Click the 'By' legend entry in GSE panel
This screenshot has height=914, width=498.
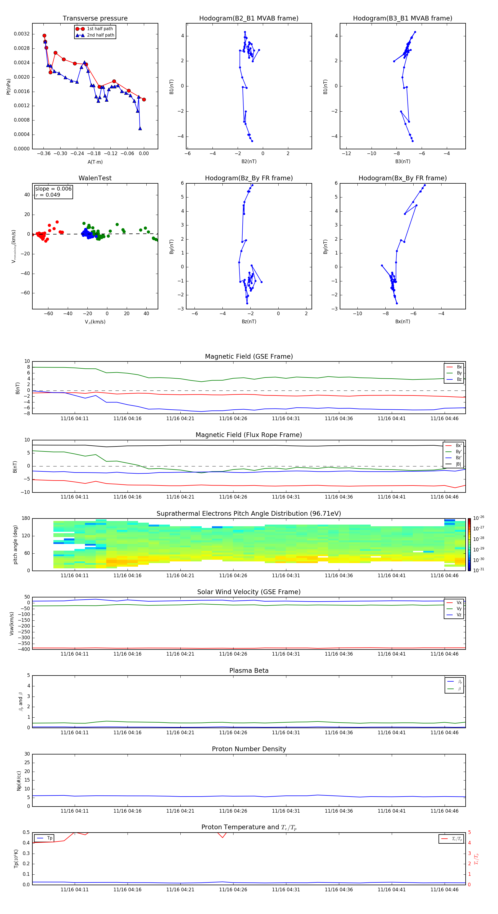[x=454, y=373]
